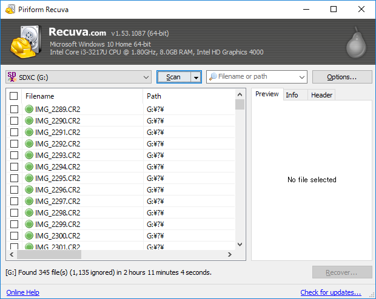Switch to the Preview tab

coord(267,94)
